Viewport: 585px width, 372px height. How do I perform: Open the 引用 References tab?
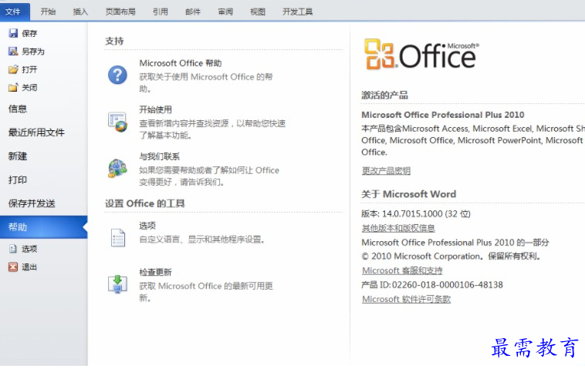160,12
